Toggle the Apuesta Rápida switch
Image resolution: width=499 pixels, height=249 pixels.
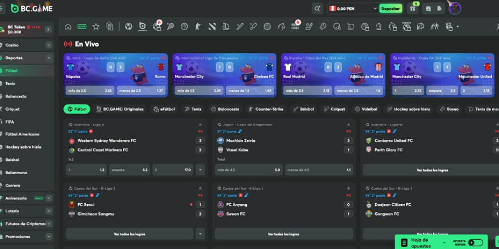point(475,242)
